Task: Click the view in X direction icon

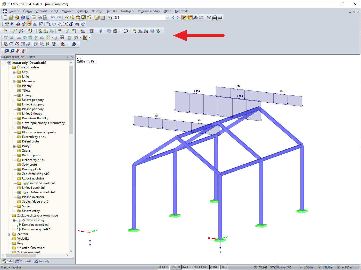Action: click(x=36, y=44)
